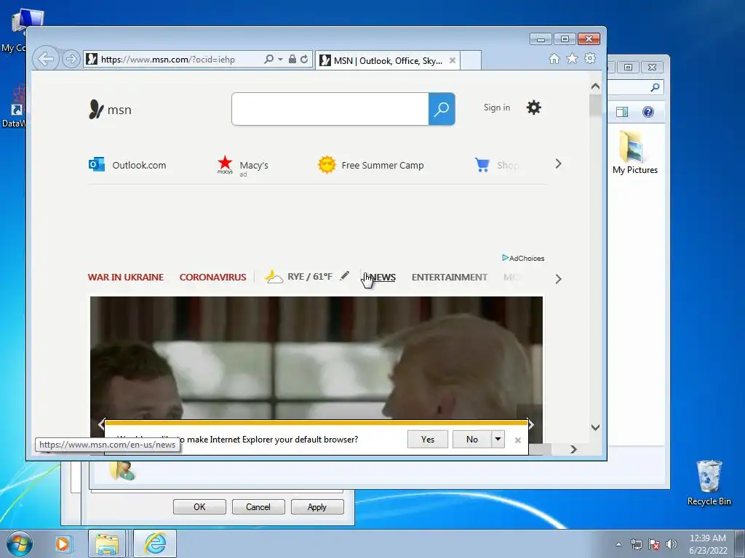Click Internet Explorer taskbar icon
745x558 pixels.
tap(155, 543)
